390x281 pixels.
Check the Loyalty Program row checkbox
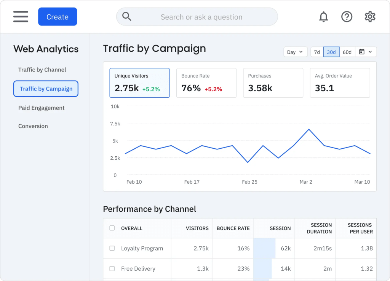(x=112, y=248)
